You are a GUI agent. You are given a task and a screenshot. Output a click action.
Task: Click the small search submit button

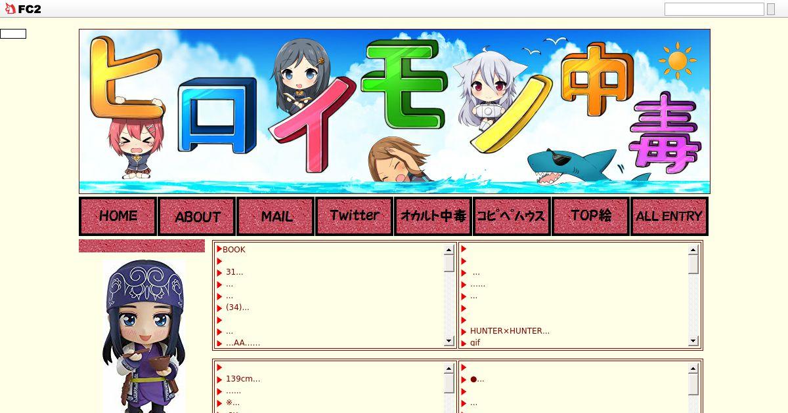(771, 9)
